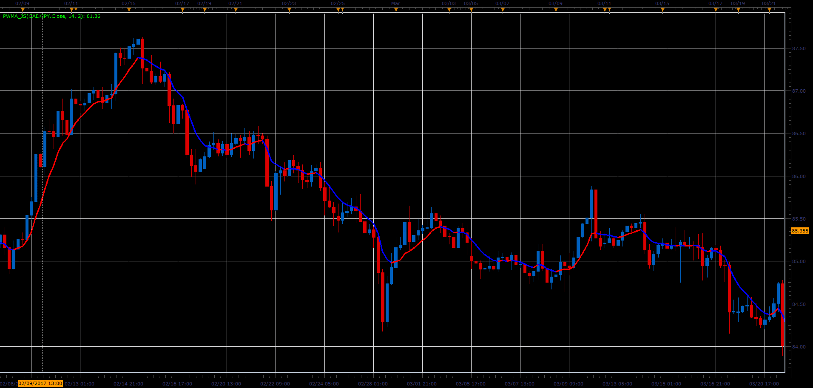Viewport: 813px width, 388px height.
Task: Select the 84.00 price level label
Action: [x=799, y=347]
